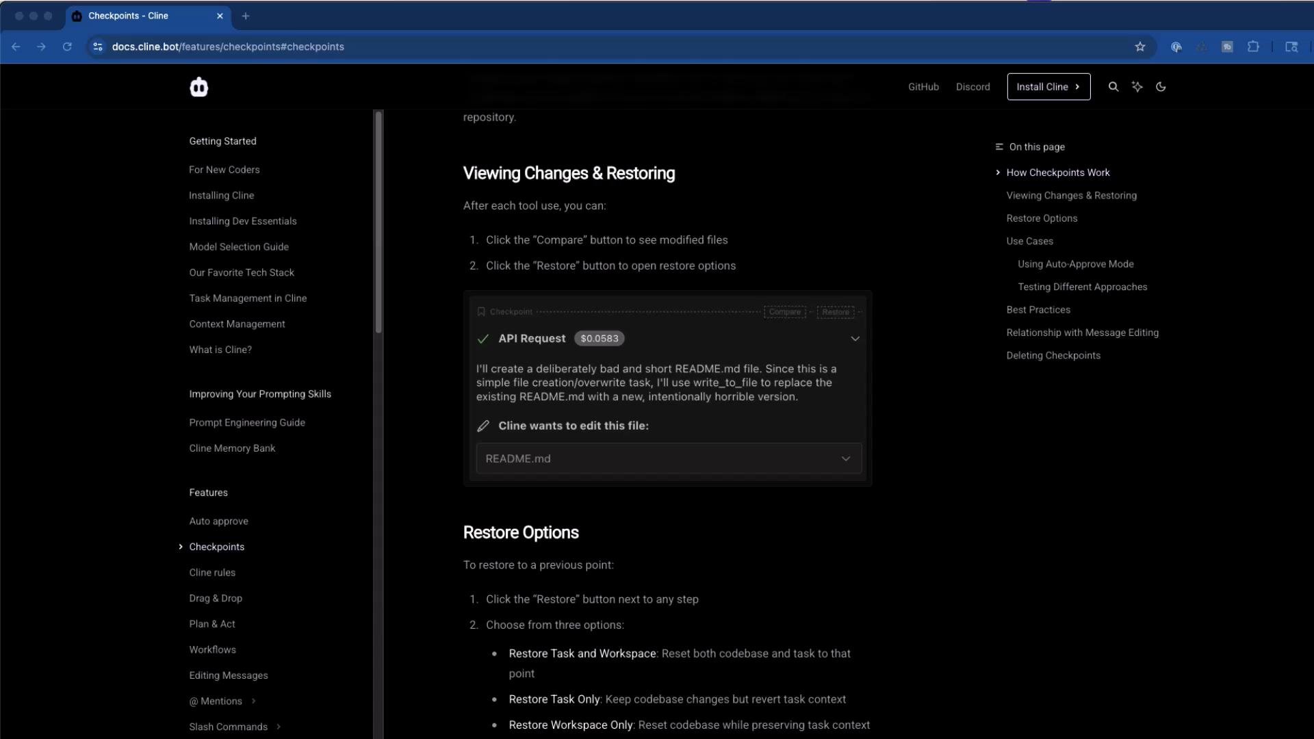This screenshot has height=739, width=1314.
Task: Bookmark this page with the star icon
Action: (x=1140, y=47)
